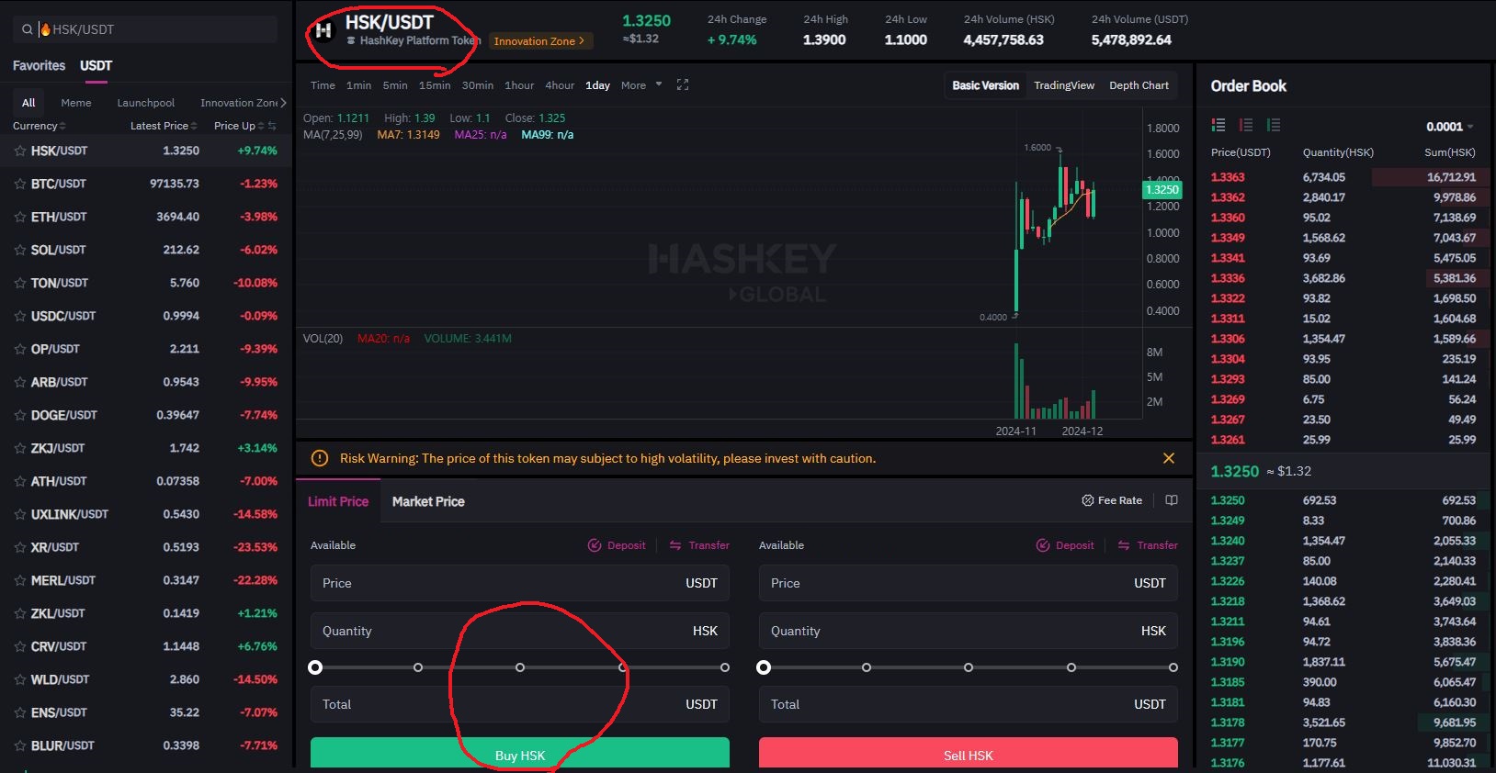Star the BTC/USDT pair
Screen dimensions: 1496x773
[x=19, y=184]
